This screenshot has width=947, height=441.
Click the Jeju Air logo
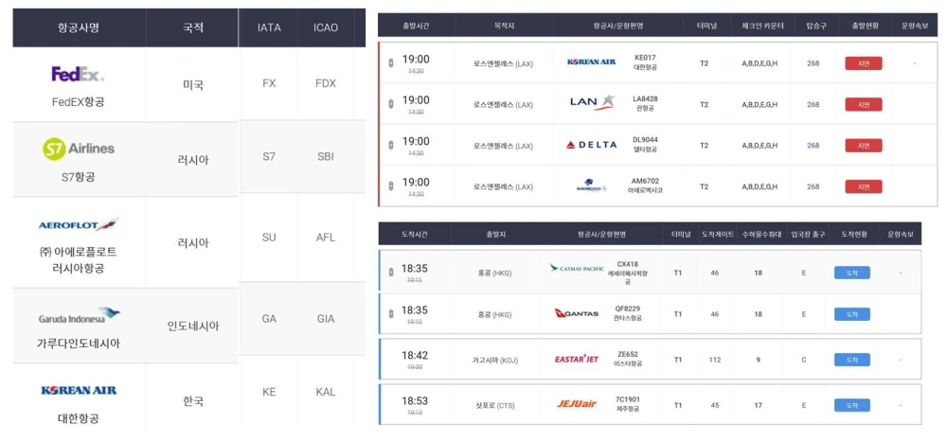577,404
